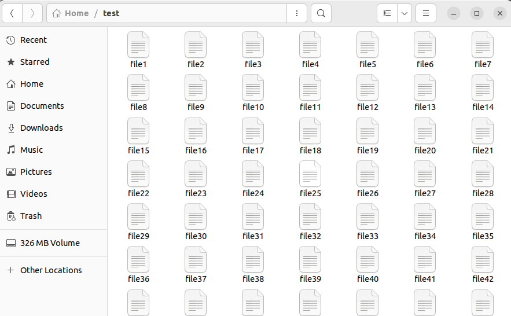The height and width of the screenshot is (316, 511).
Task: Select file13 icon
Action: 425,87
